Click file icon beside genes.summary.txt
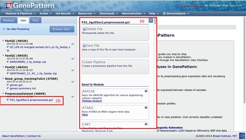Viewport: 246px width, 140px height. click(x=8, y=88)
